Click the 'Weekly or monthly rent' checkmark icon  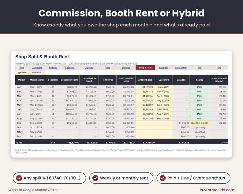[x=95, y=178]
